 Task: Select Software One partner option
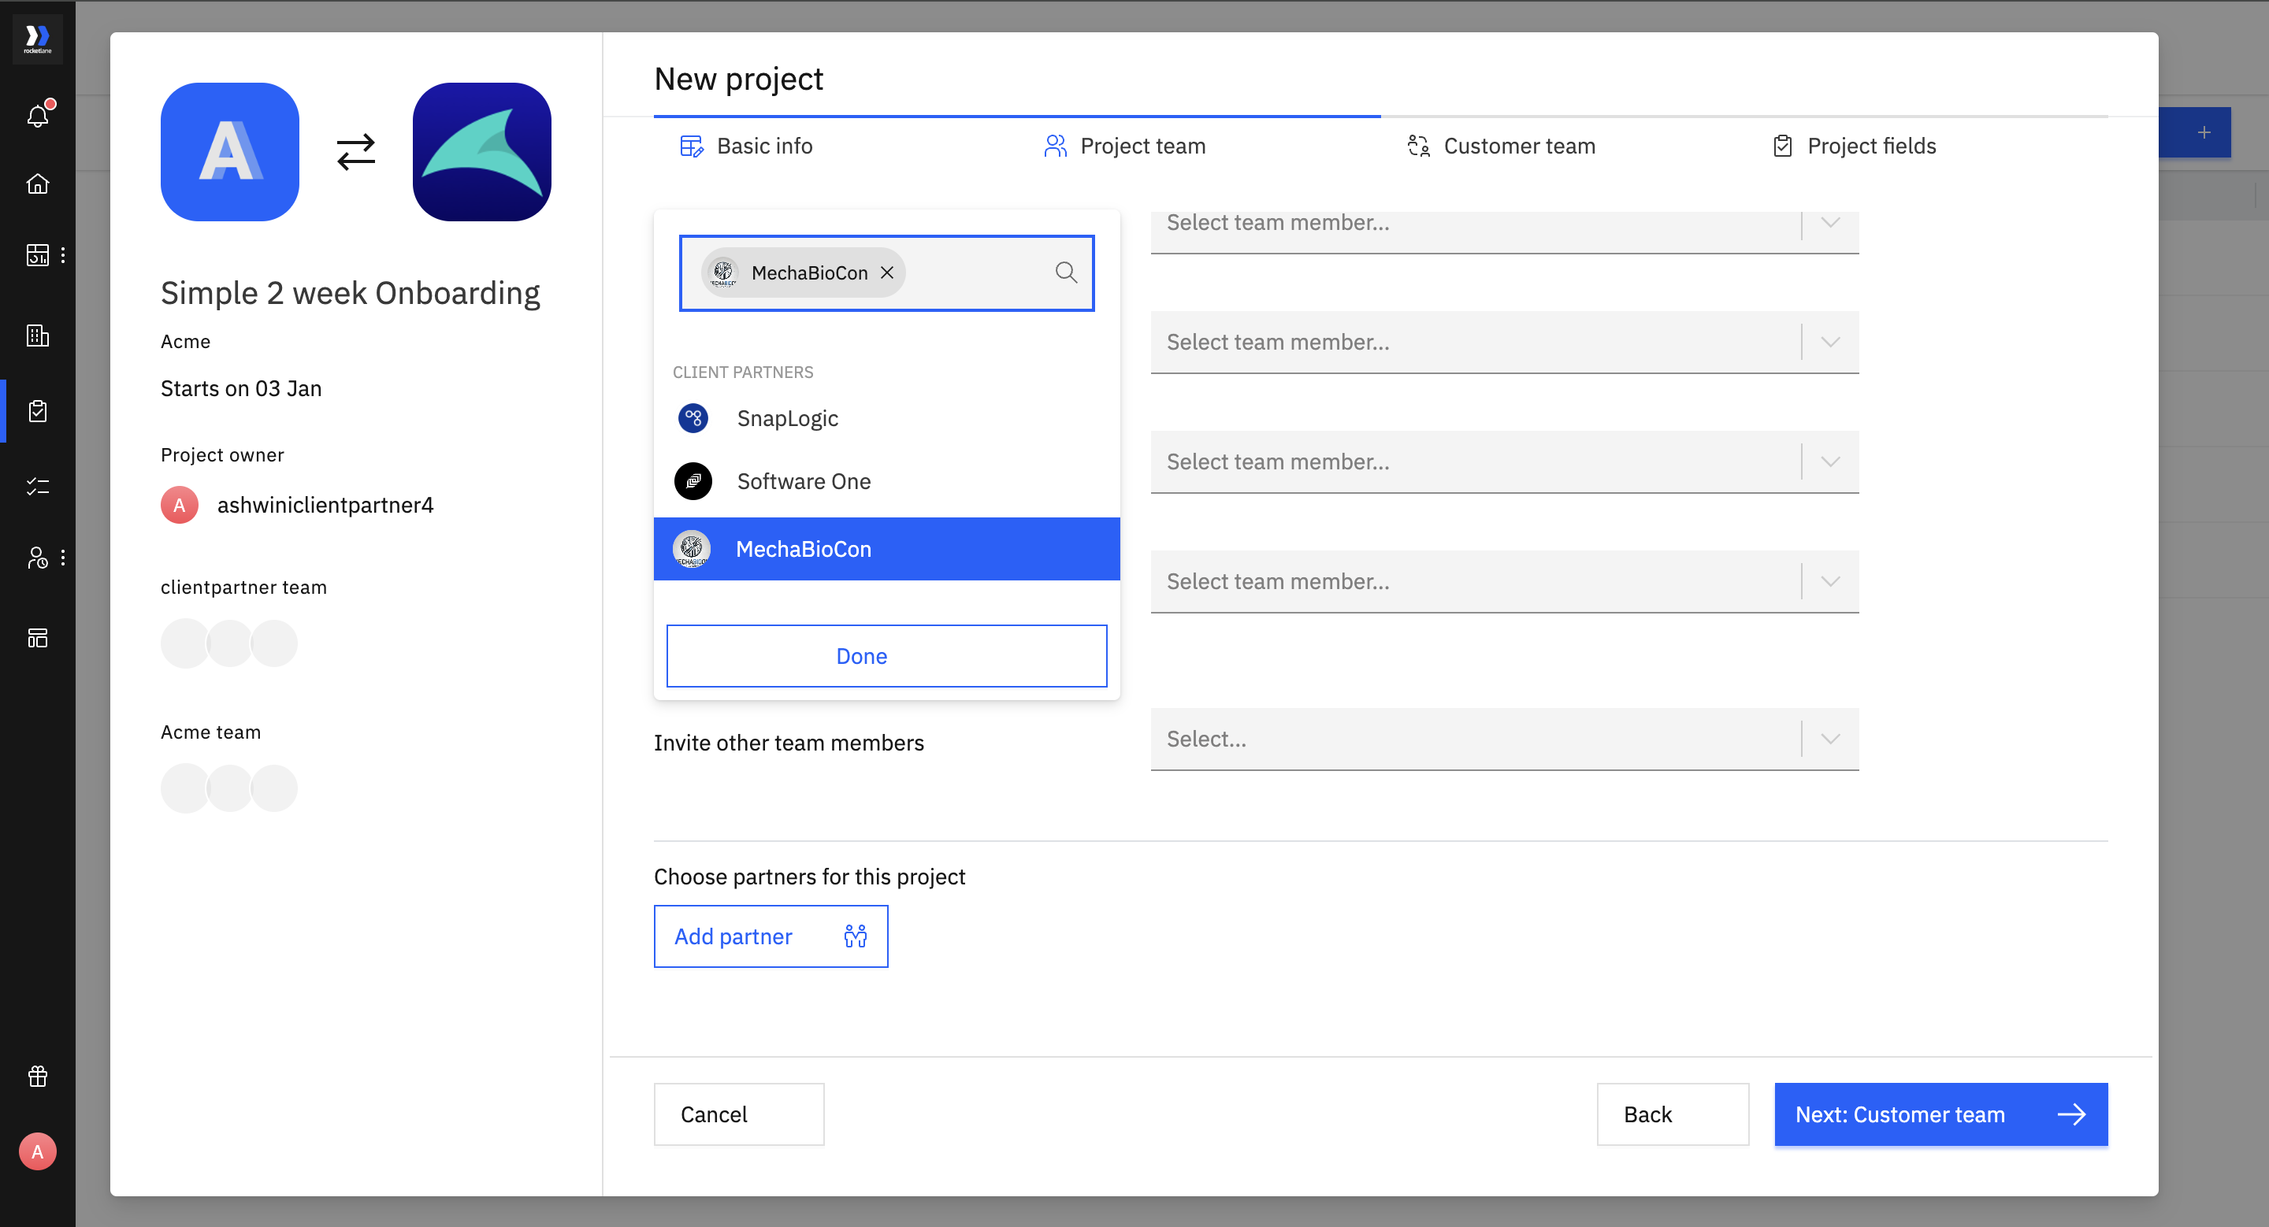(803, 481)
